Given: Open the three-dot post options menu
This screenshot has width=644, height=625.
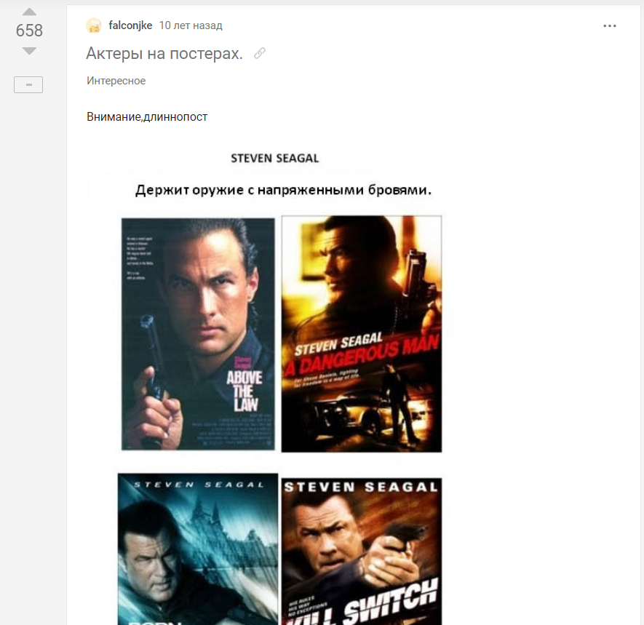Looking at the screenshot, I should pos(610,26).
